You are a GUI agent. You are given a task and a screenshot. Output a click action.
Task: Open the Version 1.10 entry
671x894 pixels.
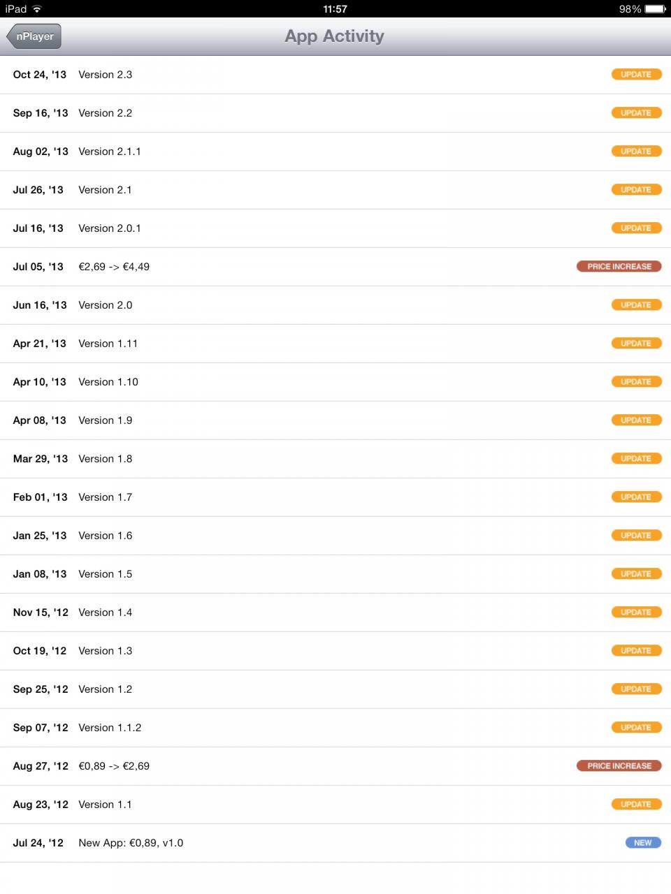click(x=335, y=382)
